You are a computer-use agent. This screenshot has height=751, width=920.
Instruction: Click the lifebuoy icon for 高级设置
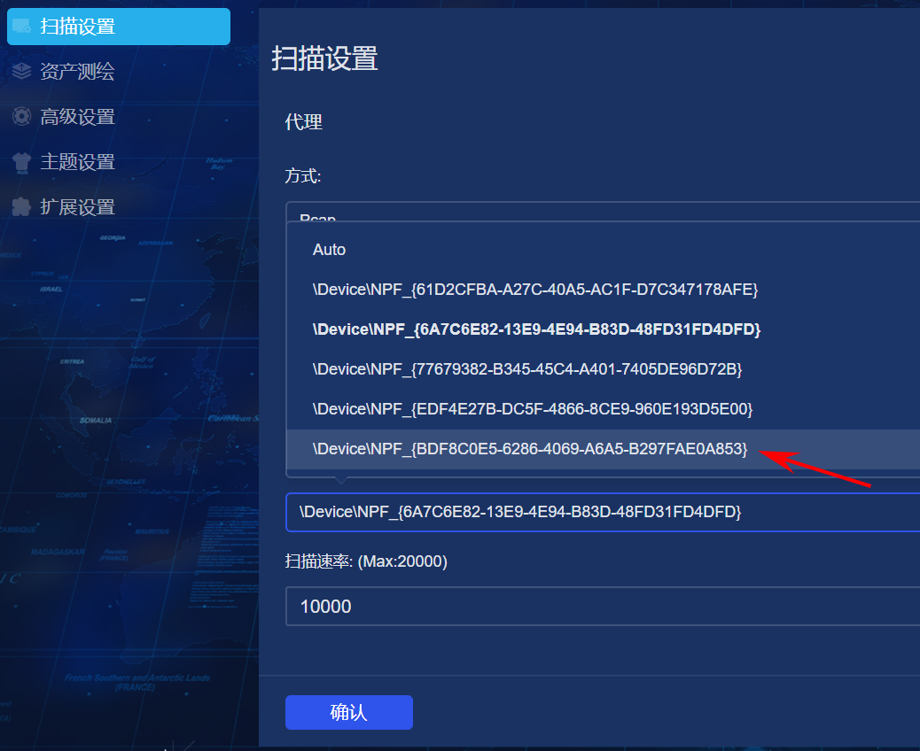point(21,117)
